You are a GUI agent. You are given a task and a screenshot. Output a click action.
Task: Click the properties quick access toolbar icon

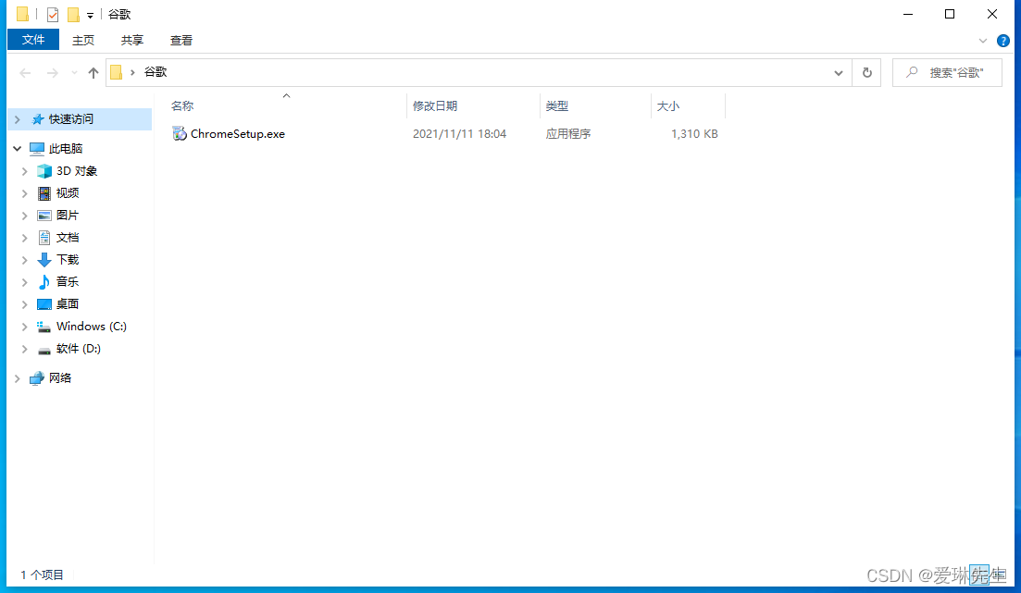[x=53, y=14]
